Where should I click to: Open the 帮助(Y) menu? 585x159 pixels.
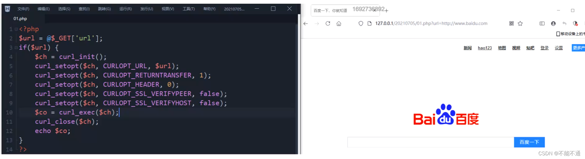pos(209,9)
